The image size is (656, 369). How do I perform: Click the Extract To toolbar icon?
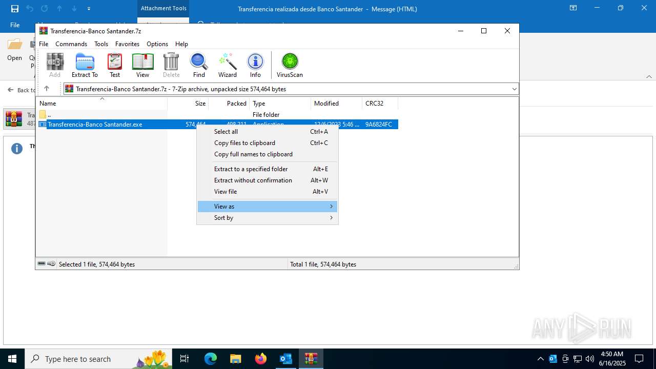(x=85, y=65)
